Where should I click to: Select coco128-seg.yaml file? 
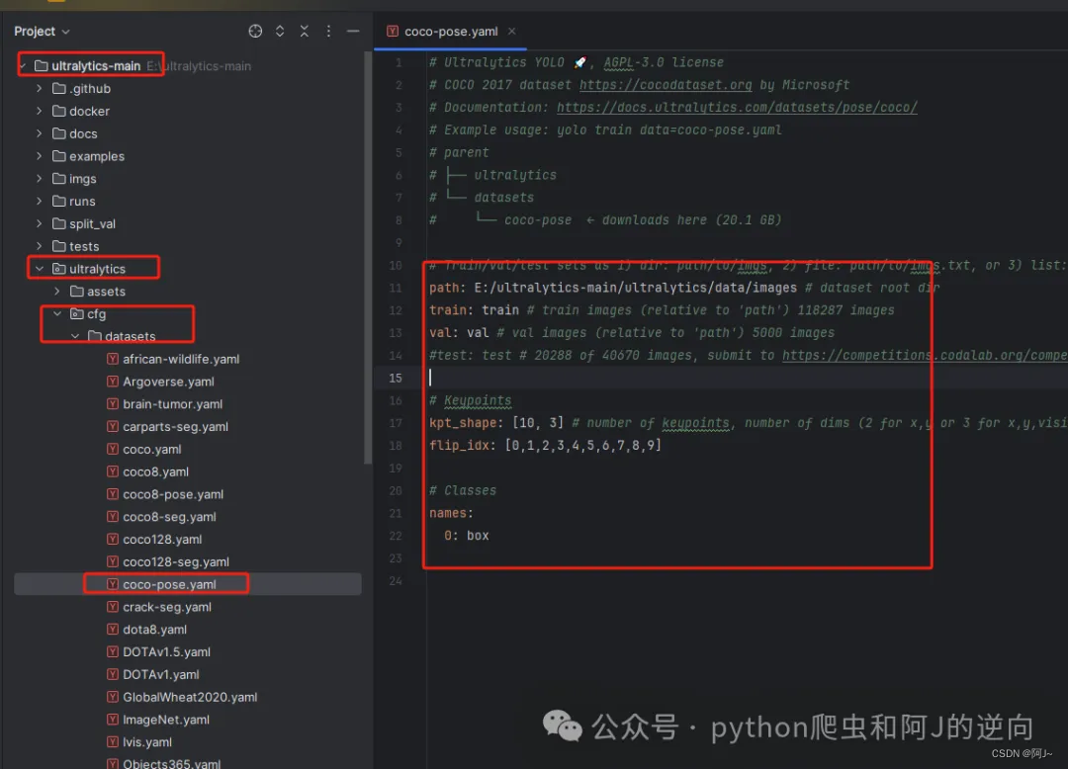coord(176,561)
